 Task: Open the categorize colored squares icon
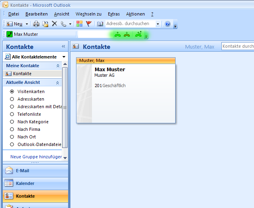[x=79, y=24]
